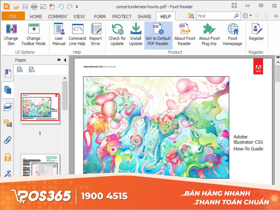
Task: Go to the previous search result
Action: (x=257, y=16)
